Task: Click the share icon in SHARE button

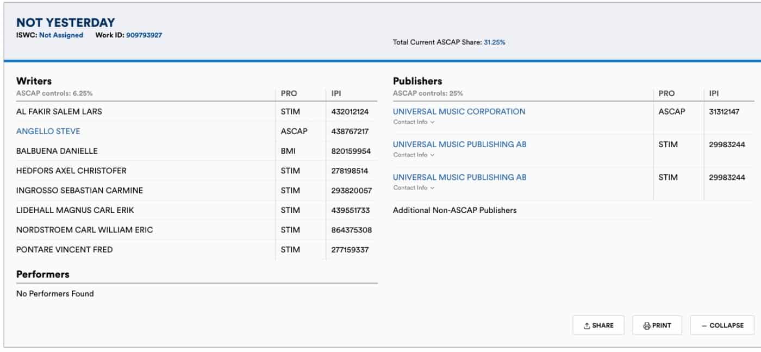Action: pyautogui.click(x=587, y=326)
